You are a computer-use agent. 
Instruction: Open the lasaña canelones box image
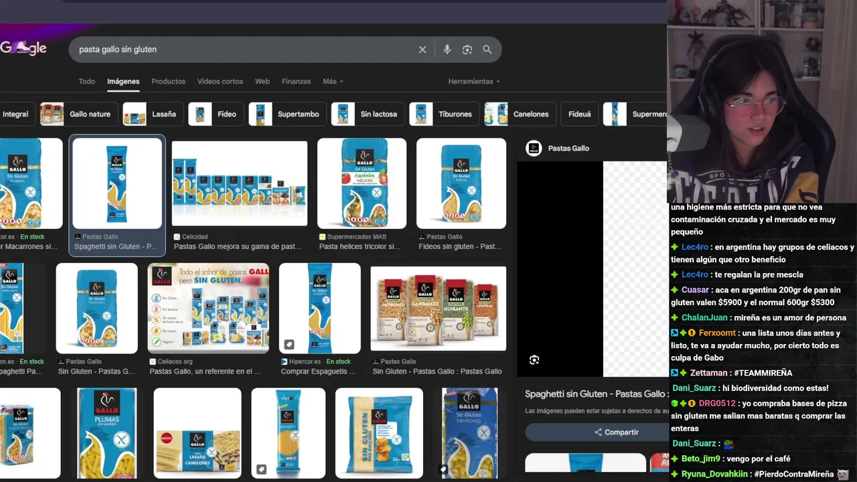click(198, 433)
